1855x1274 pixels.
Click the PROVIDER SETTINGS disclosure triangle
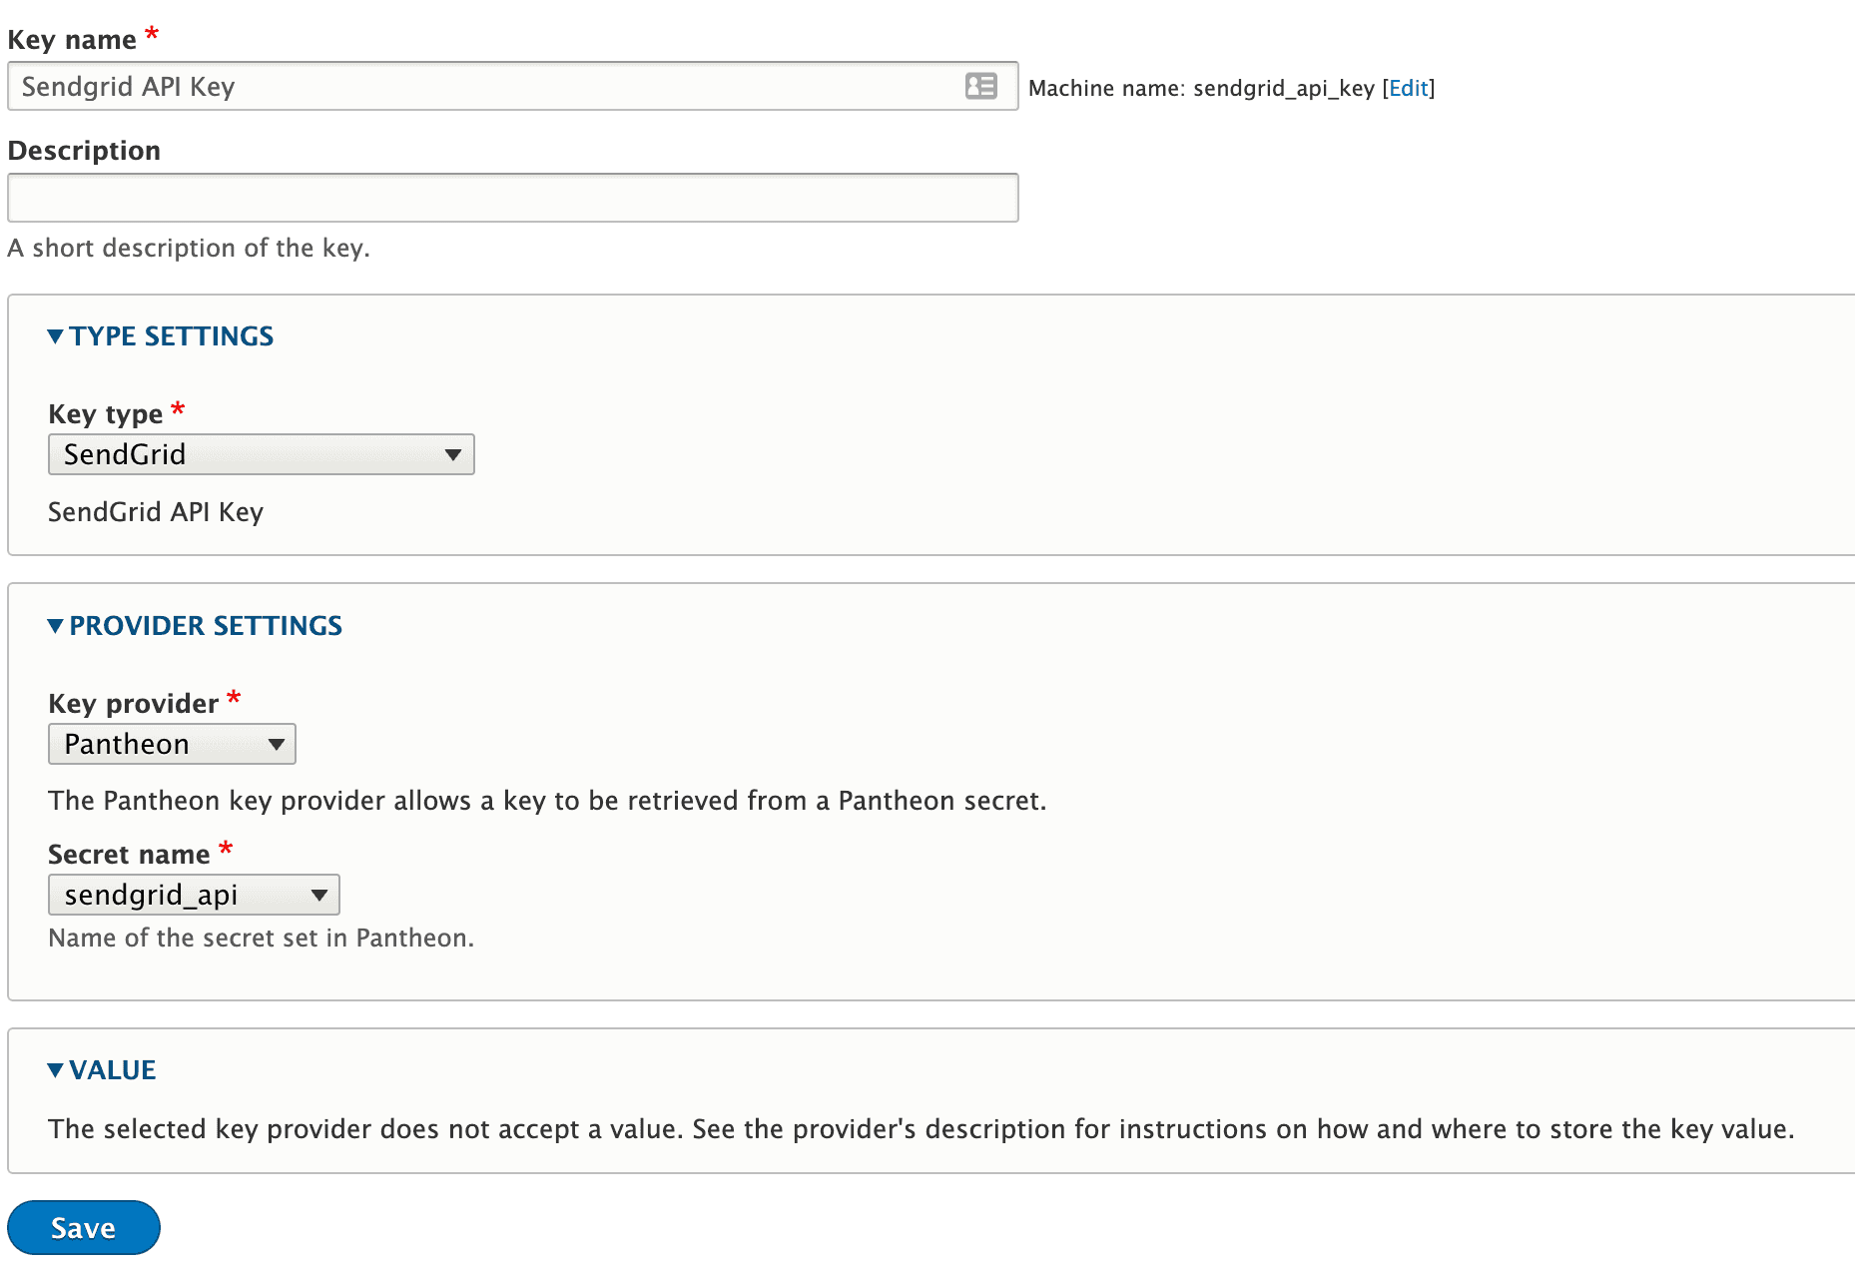[x=56, y=626]
